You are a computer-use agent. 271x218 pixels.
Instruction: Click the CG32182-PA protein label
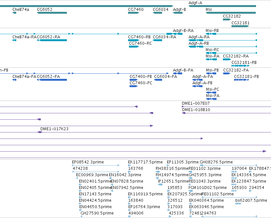(x=236, y=70)
